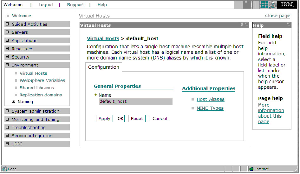Open Support in the top bar

click(75, 4)
